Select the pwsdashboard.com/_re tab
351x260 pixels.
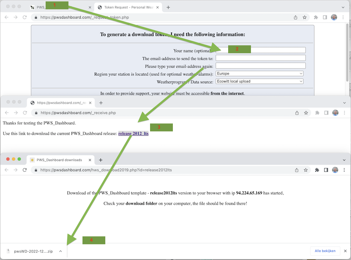point(61,103)
